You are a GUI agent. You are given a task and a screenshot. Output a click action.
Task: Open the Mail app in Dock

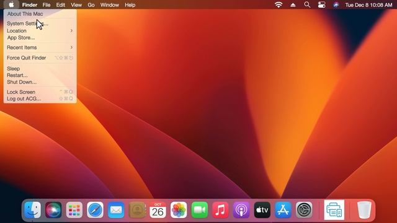pyautogui.click(x=116, y=210)
